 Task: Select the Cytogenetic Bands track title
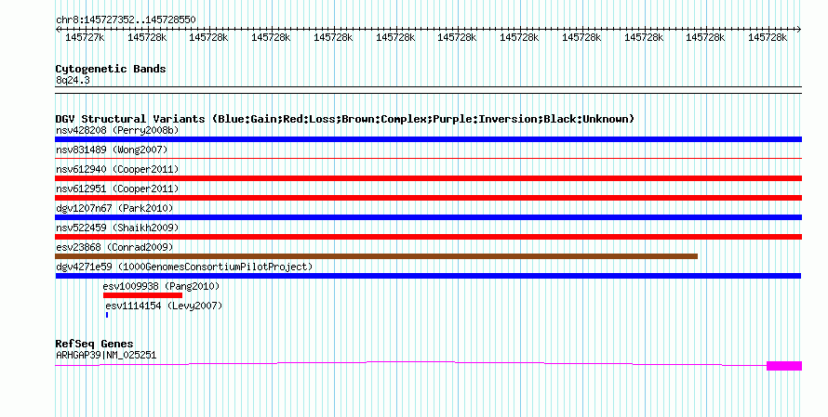click(111, 69)
